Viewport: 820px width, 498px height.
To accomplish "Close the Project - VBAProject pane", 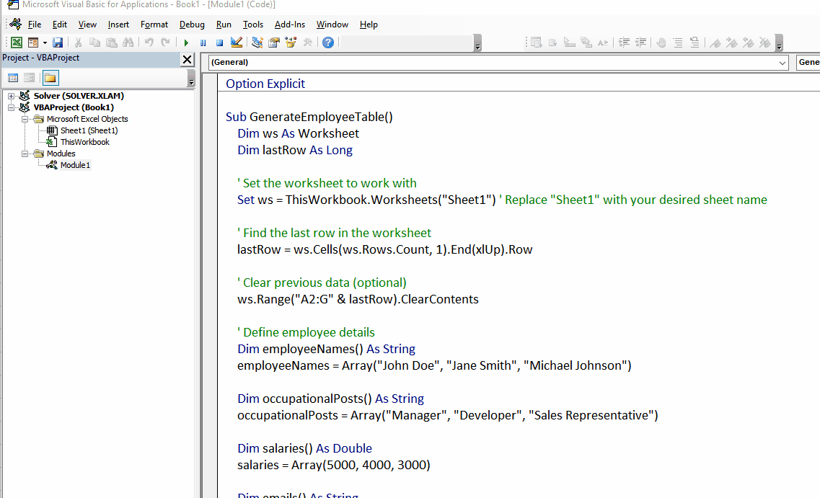I will click(x=188, y=60).
